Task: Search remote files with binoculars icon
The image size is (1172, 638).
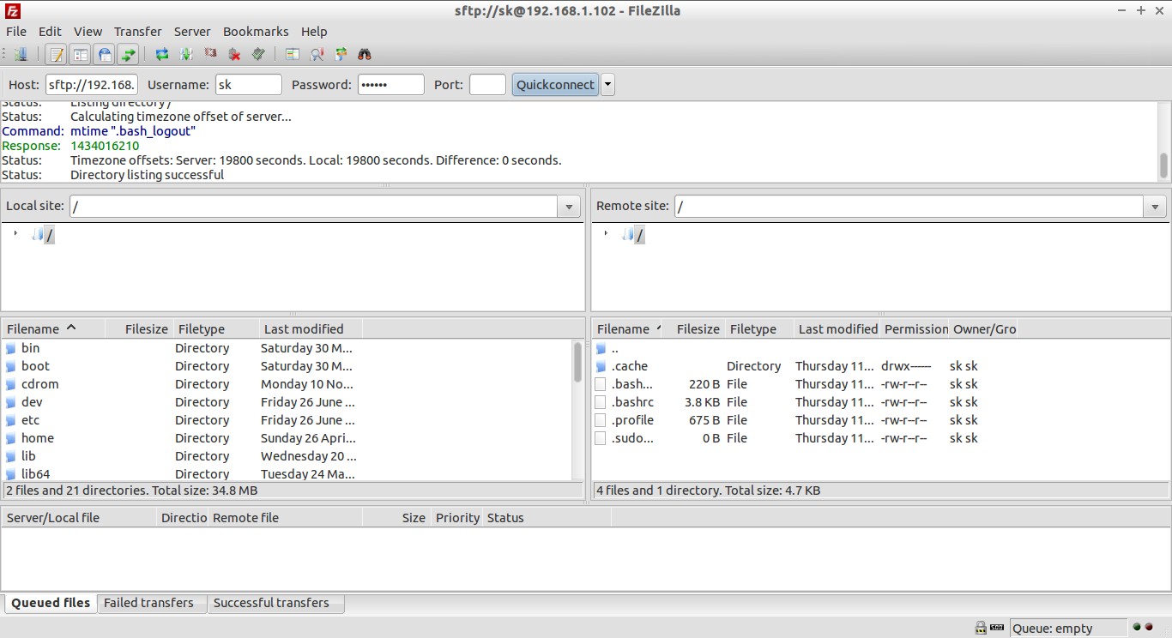Action: pos(365,54)
